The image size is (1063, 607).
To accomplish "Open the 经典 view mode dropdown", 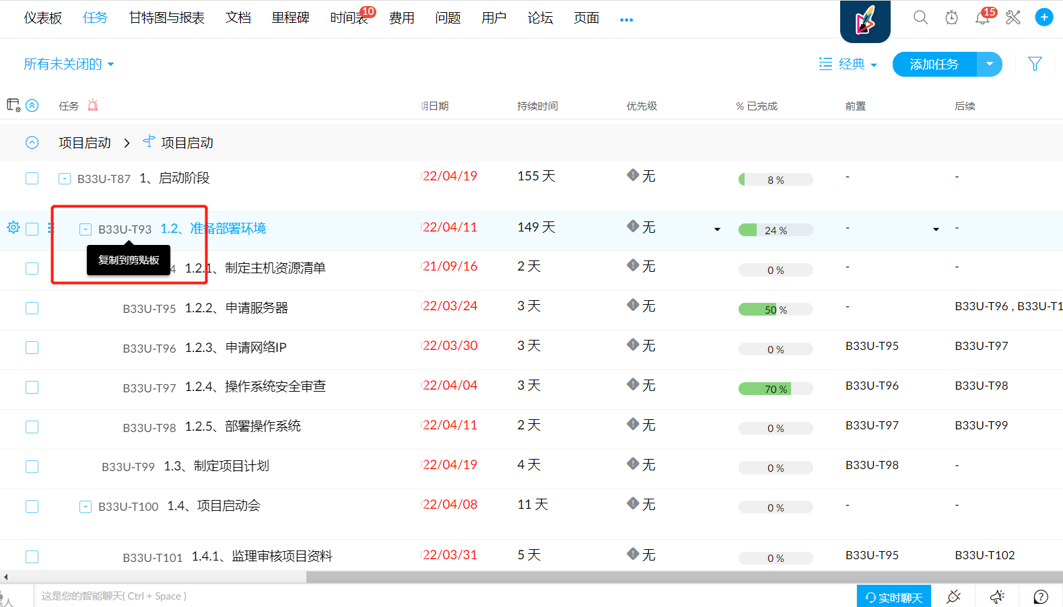I will tap(848, 65).
